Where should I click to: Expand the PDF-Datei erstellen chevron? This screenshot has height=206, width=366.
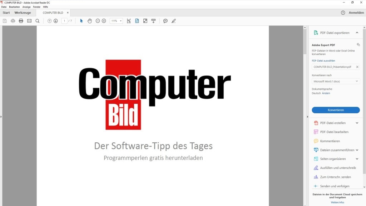click(357, 123)
